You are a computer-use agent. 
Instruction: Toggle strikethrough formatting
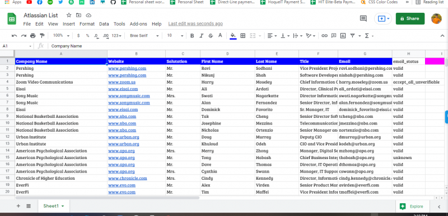point(211,36)
